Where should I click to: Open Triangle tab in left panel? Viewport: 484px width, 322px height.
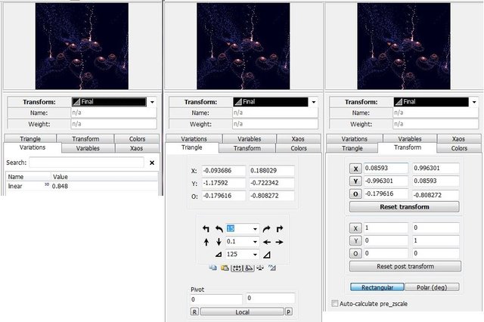[30, 139]
